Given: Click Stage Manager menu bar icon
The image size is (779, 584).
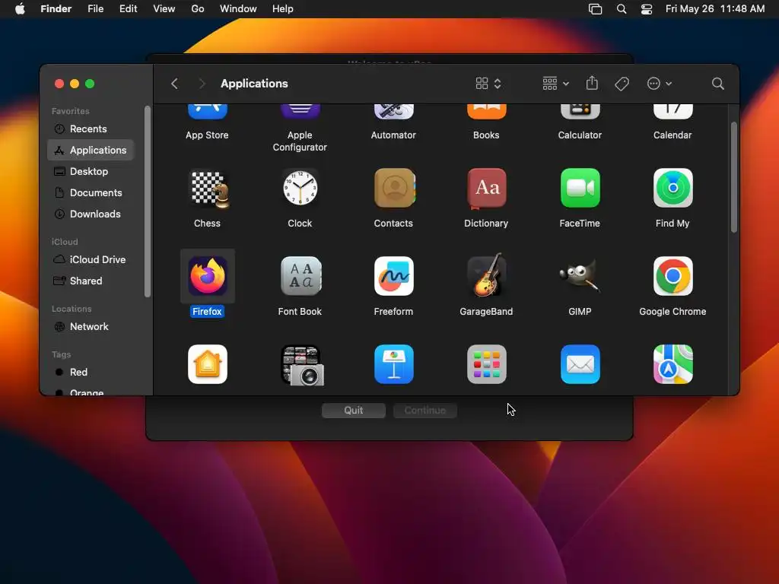Looking at the screenshot, I should pyautogui.click(x=595, y=9).
